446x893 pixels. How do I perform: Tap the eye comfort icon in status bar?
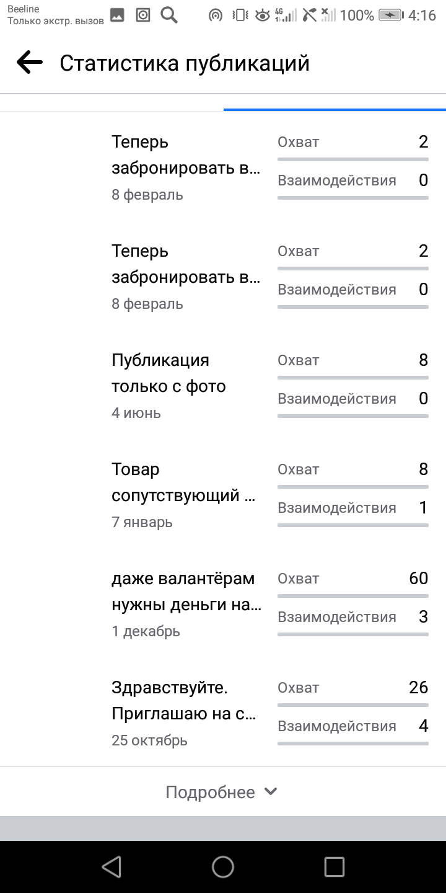tap(263, 15)
